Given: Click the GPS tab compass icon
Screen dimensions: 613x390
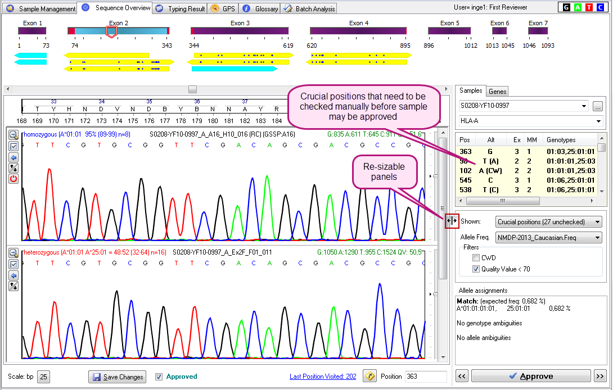Looking at the screenshot, I should tap(215, 8).
